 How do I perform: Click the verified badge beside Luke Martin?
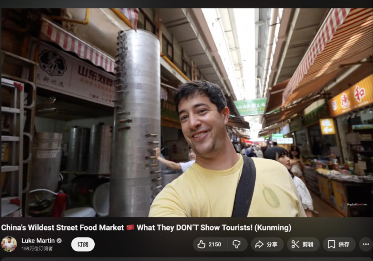[59, 241]
